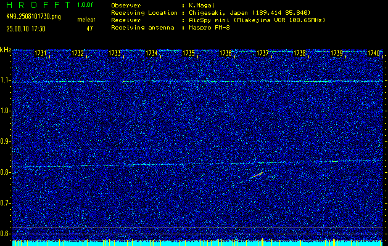Click the cyan signal strength bar at bottom
The width and height of the screenshot is (388, 246).
(197, 244)
